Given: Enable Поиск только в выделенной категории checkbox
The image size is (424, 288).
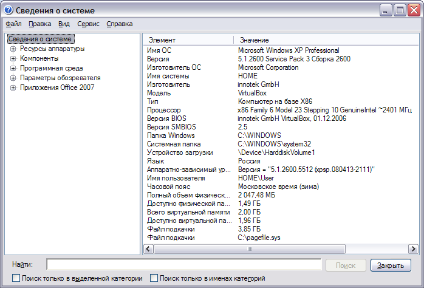Looking at the screenshot, I should [16, 278].
